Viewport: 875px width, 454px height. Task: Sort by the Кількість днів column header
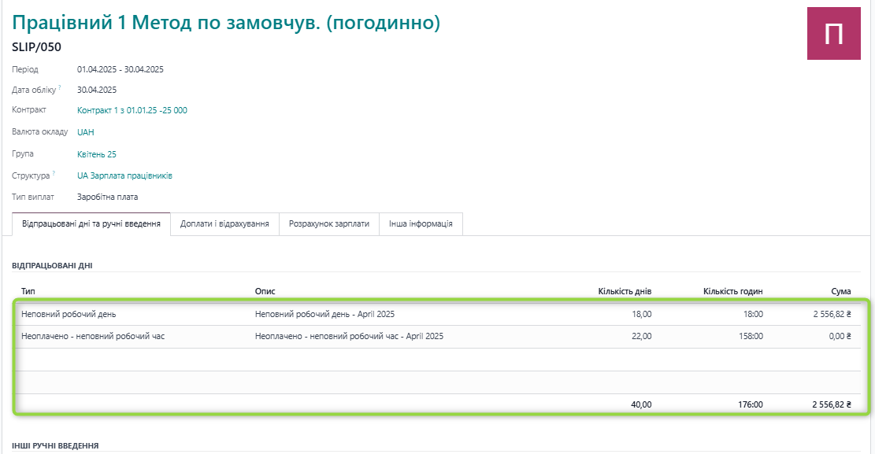tap(625, 291)
